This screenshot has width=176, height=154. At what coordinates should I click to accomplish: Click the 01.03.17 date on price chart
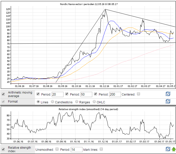click(145, 86)
